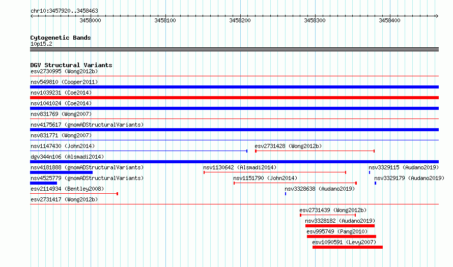453x267 pixels.
Task: Select the nsv4525779 short blue bar
Action: pos(43,183)
